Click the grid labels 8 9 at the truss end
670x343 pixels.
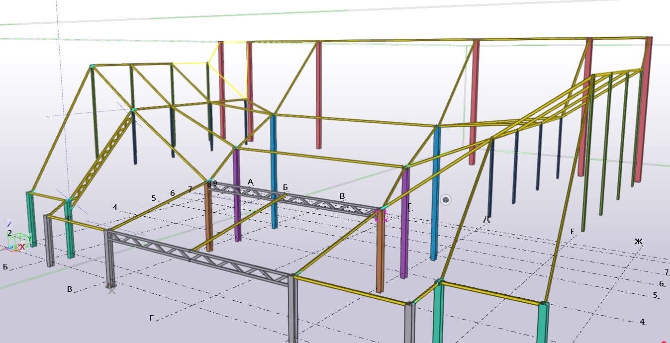(x=212, y=183)
